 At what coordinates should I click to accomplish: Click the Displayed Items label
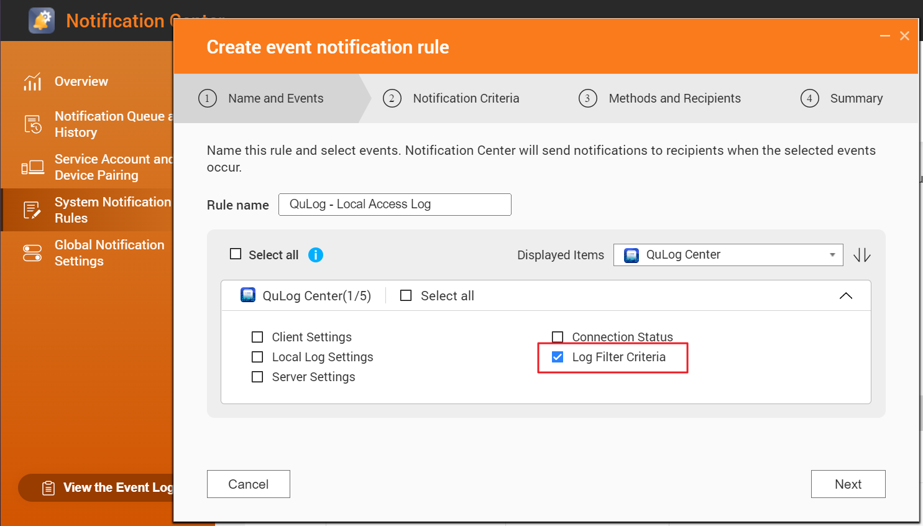pos(561,255)
